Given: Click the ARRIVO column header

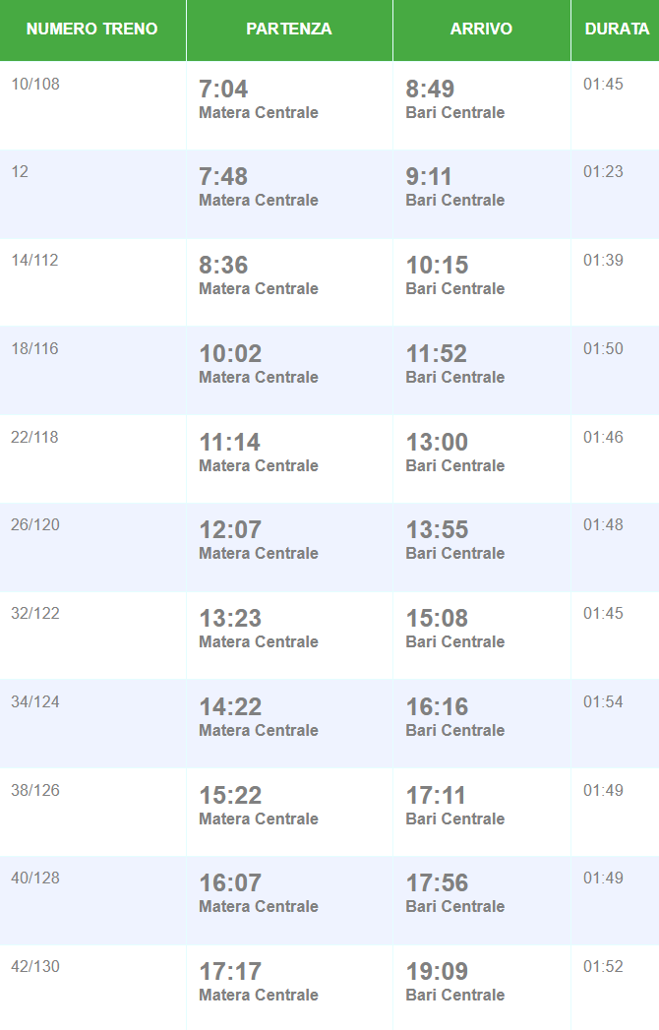Looking at the screenshot, I should pyautogui.click(x=481, y=30).
